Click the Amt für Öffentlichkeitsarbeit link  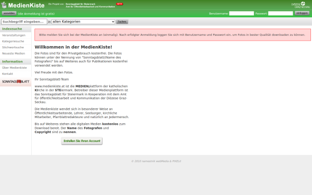pyautogui.click(x=90, y=7)
